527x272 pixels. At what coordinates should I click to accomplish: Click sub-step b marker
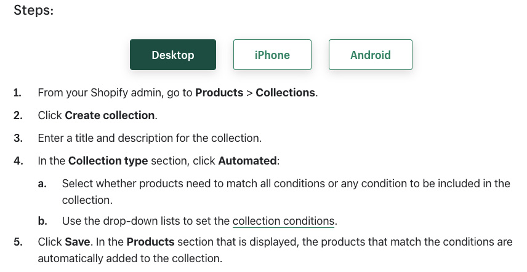(x=42, y=221)
